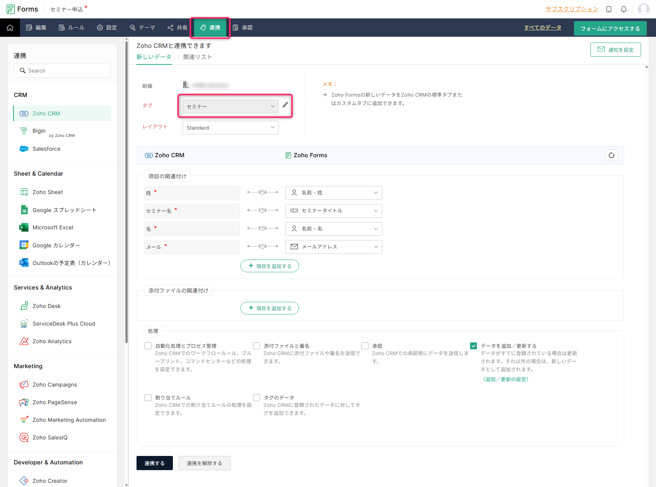Enable 自動化処理とプロセス管理 checkbox
The width and height of the screenshot is (656, 487).
pos(148,346)
